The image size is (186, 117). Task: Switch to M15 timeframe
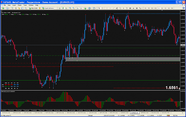click(x=152, y=8)
